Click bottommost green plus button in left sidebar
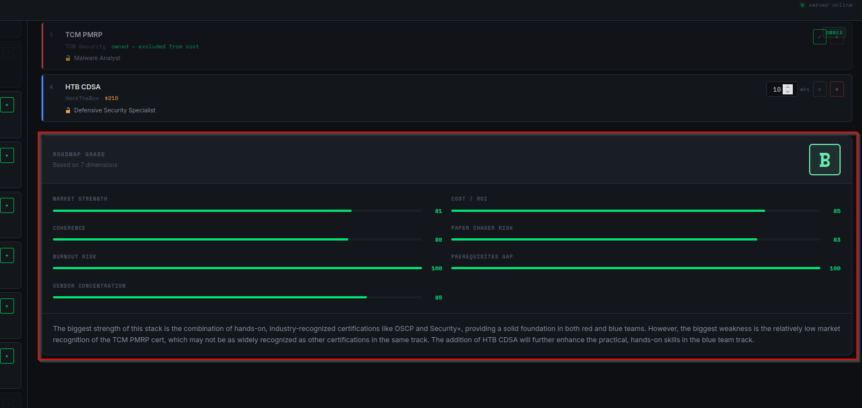Viewport: 862px width, 408px height. pyautogui.click(x=7, y=356)
